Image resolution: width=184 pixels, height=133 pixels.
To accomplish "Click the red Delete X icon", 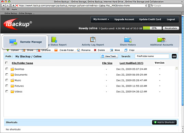I will (95, 50).
